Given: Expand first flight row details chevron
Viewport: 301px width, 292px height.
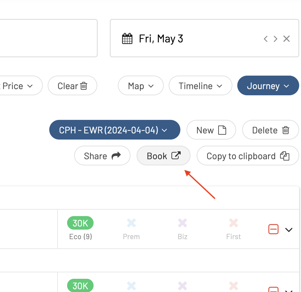Looking at the screenshot, I should pyautogui.click(x=289, y=230).
